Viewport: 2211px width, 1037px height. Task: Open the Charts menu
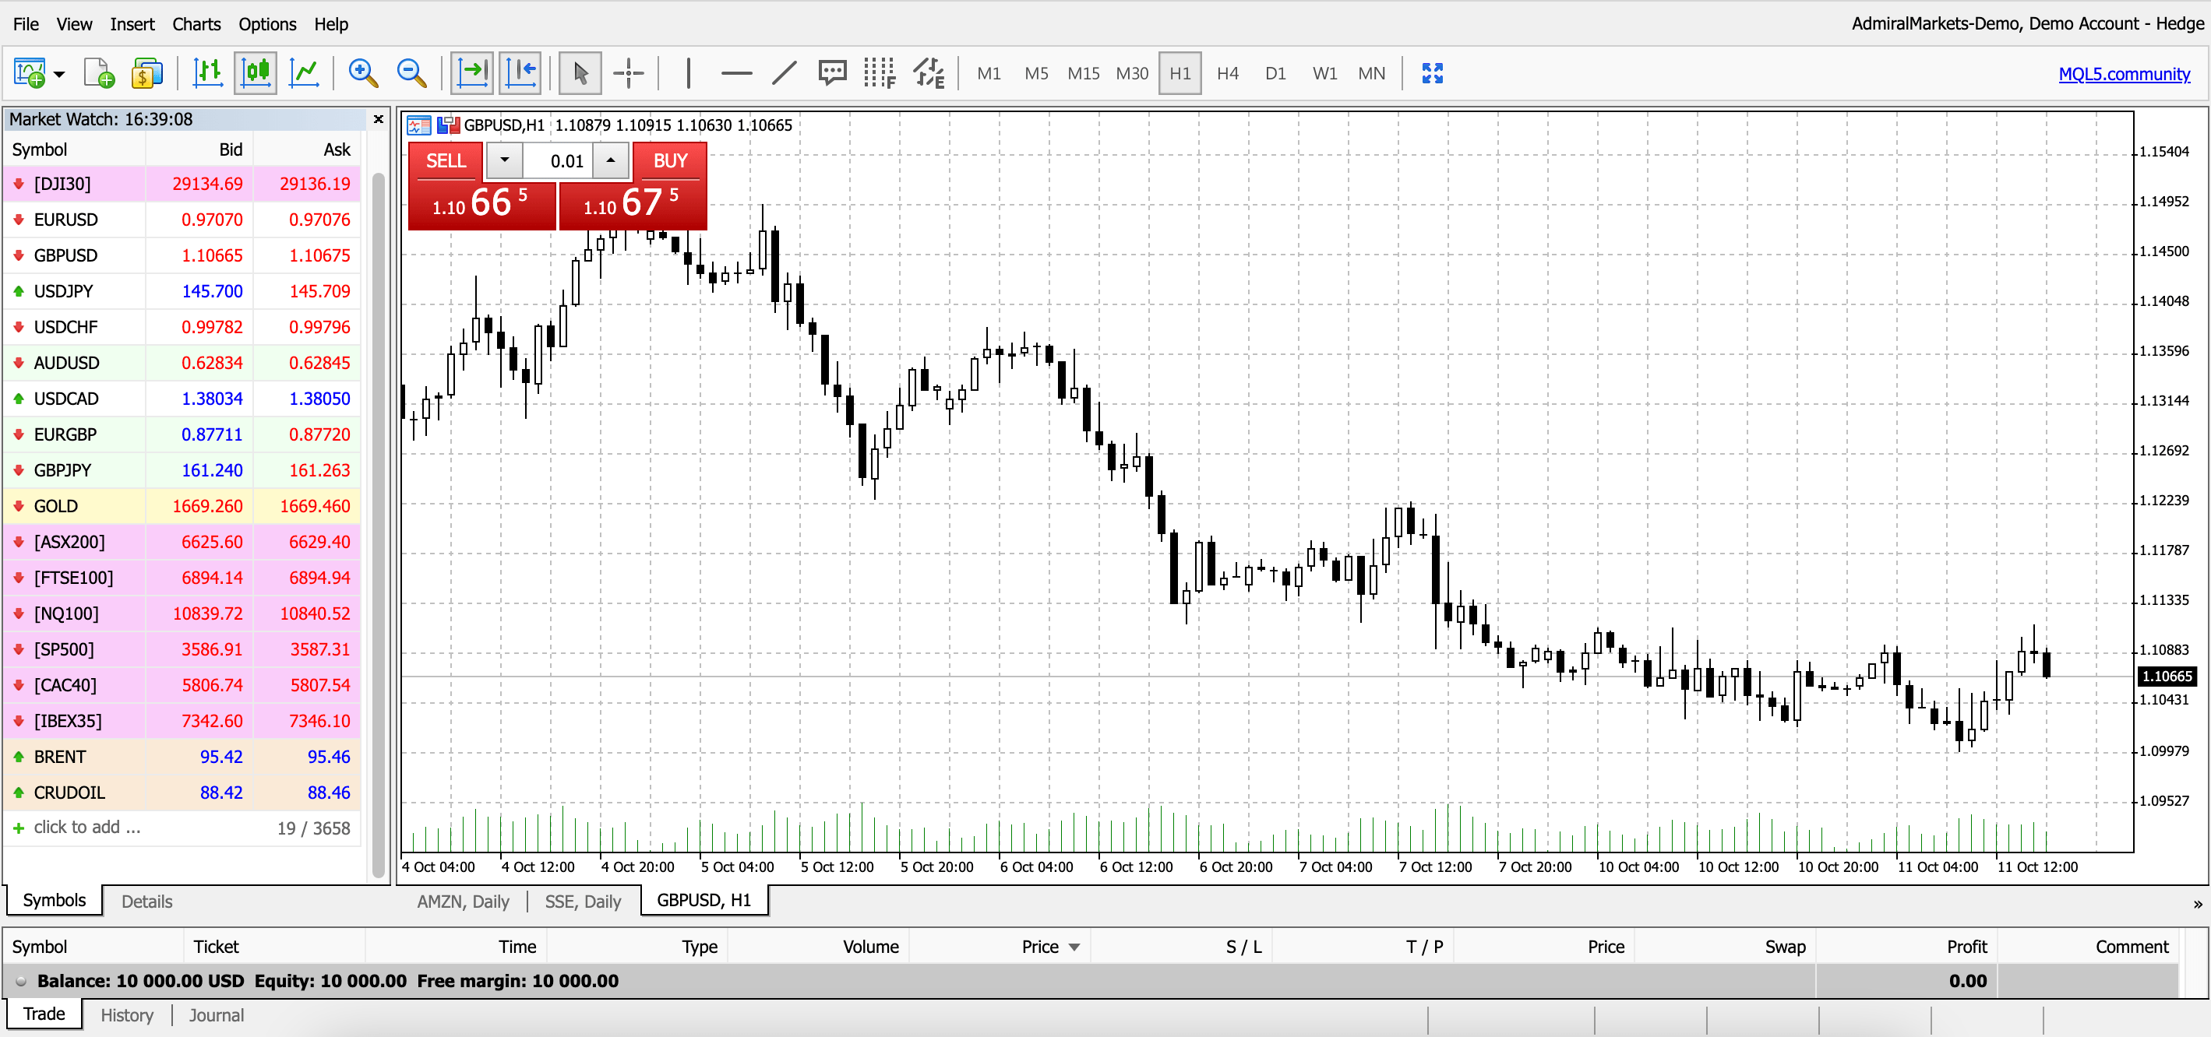click(196, 24)
